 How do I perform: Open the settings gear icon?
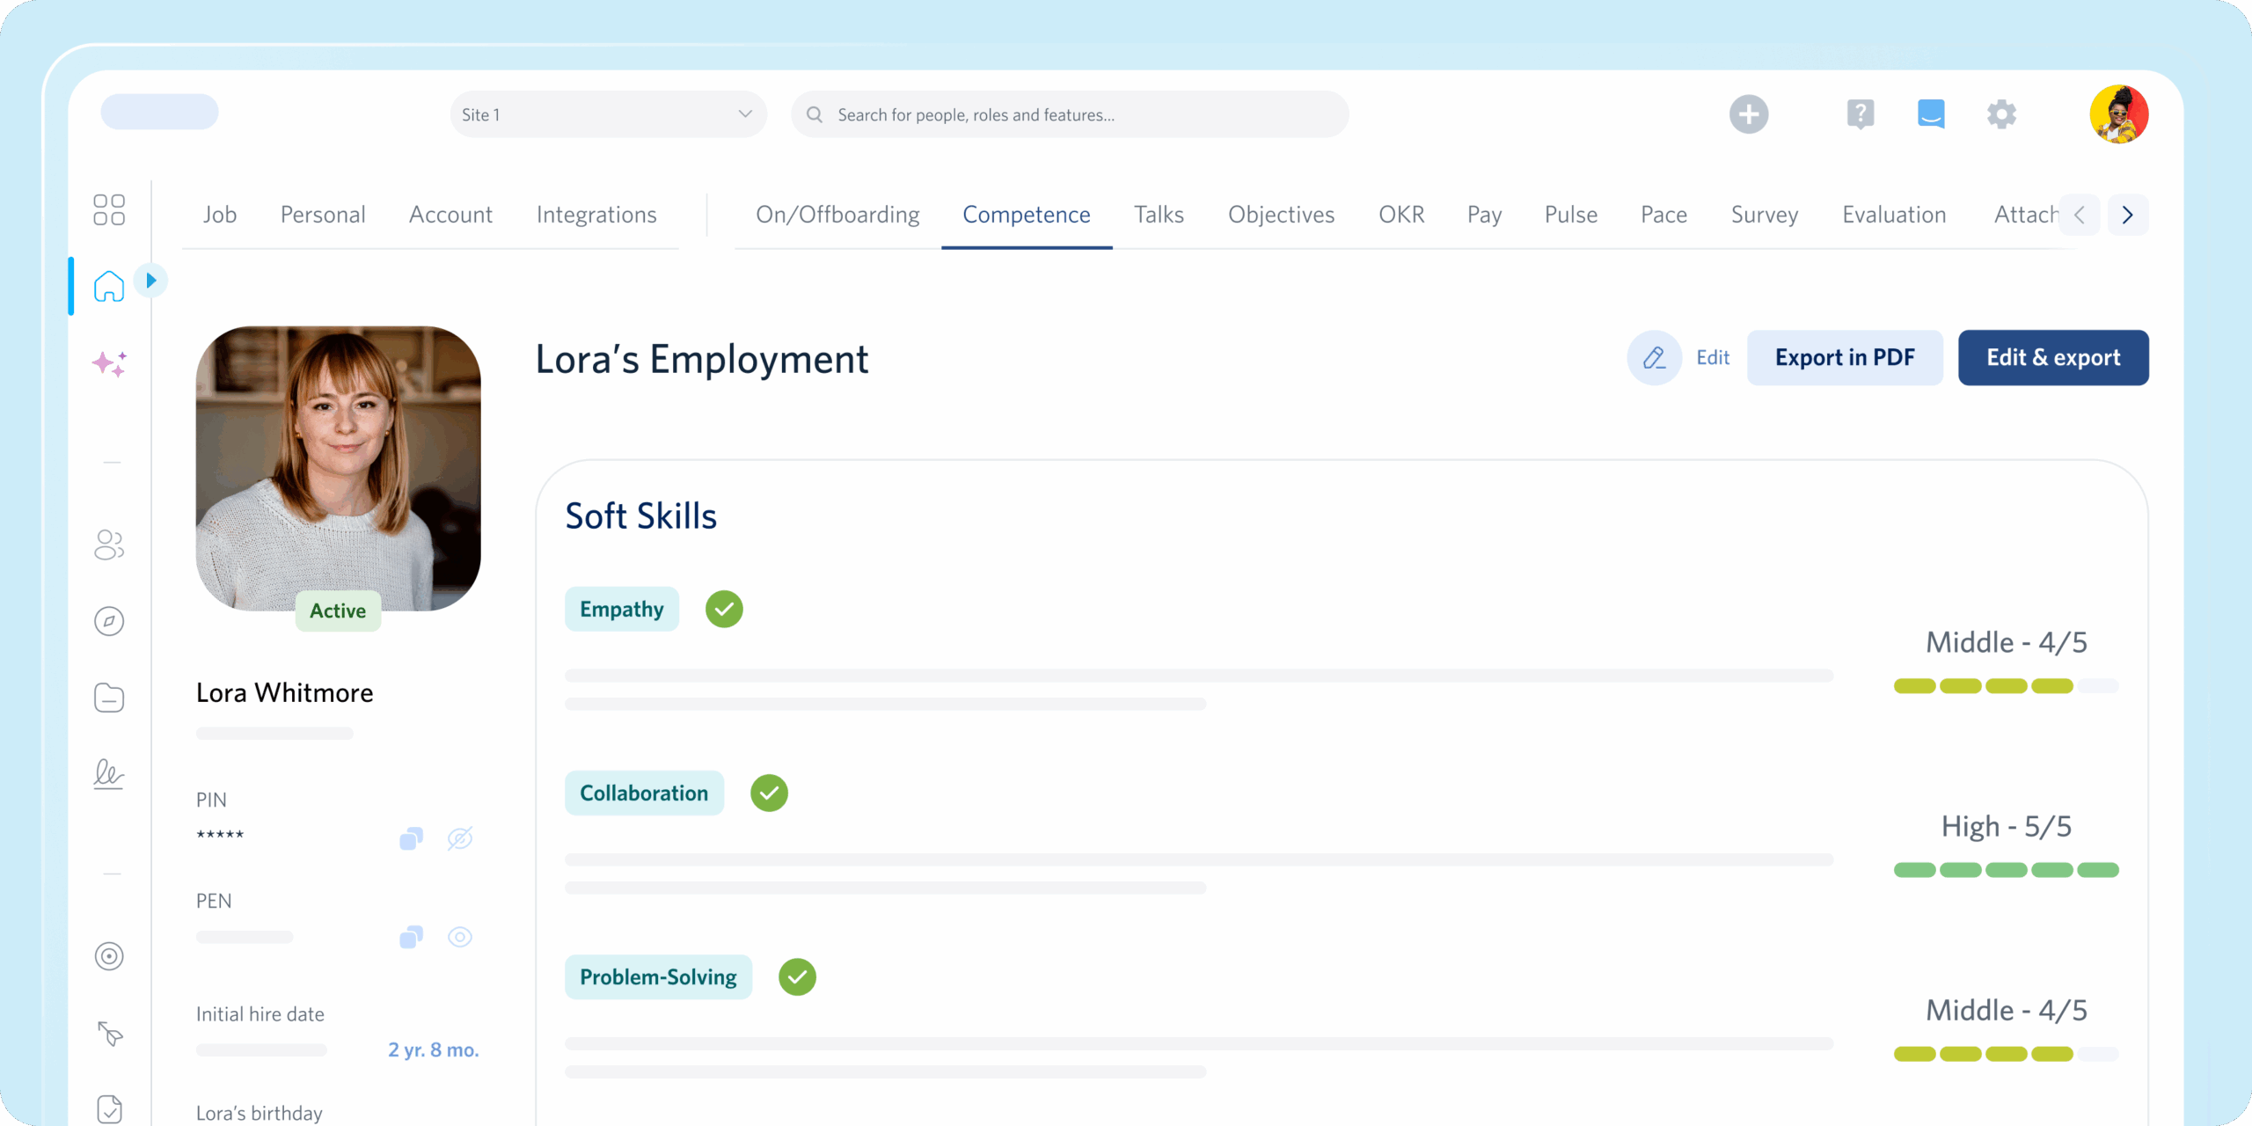coord(2001,114)
